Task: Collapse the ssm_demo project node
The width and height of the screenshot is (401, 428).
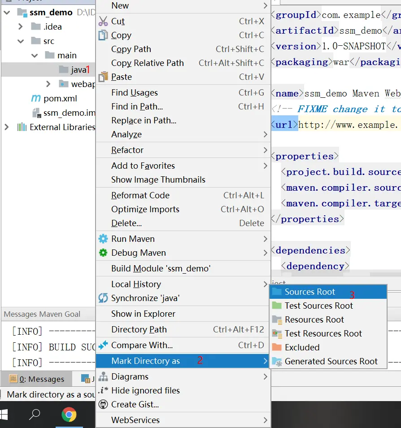Action: click(7, 12)
